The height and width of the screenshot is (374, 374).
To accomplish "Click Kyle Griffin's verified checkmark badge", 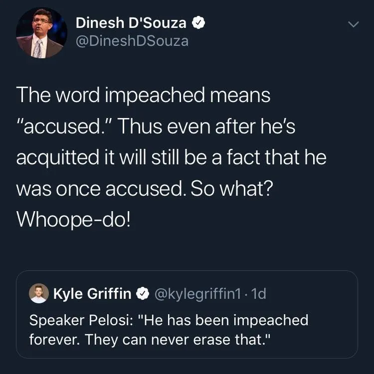I will (x=144, y=294).
